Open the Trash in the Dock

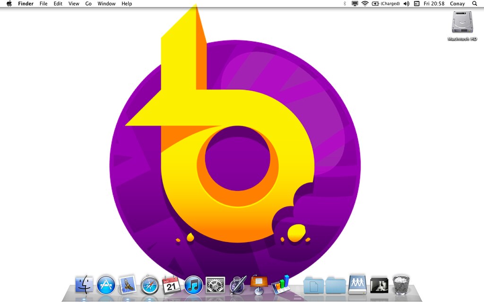coord(401,285)
